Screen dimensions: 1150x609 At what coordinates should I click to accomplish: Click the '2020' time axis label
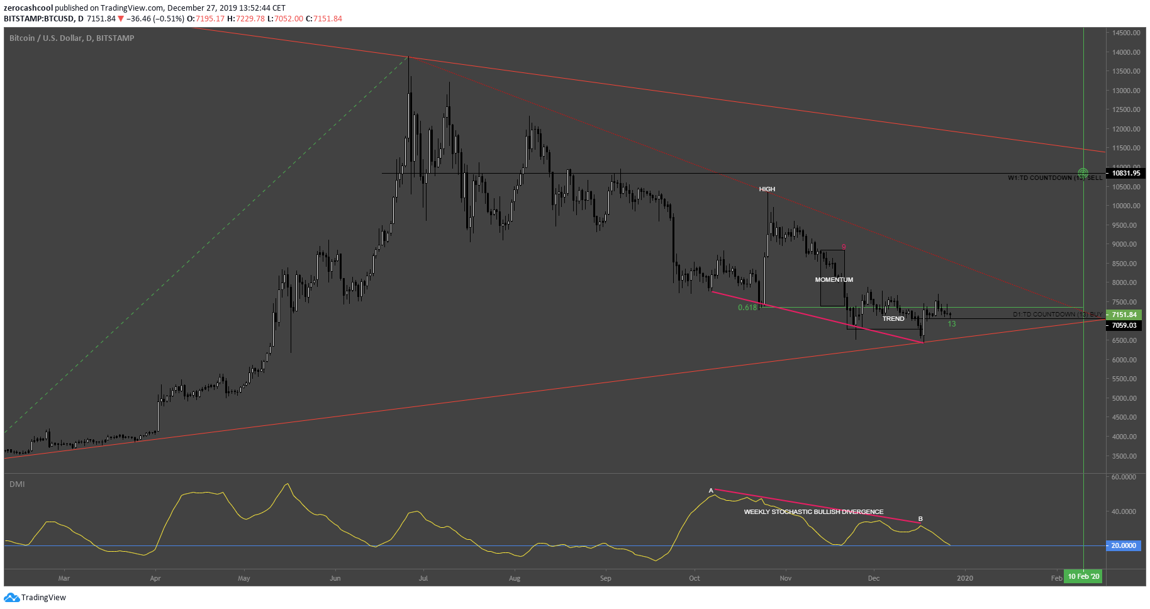coord(965,578)
